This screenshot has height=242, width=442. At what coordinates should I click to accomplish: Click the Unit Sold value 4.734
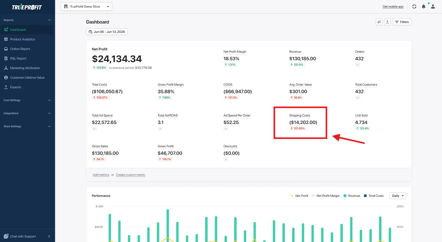tap(361, 122)
